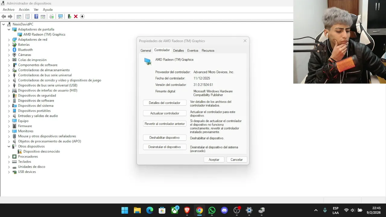
Task: Click the forward arrow in the toolbar
Action: (x=10, y=17)
